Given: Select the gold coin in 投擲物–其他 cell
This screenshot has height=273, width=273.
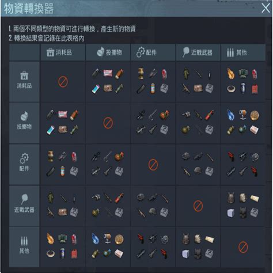Looking at the screenshot, I should (255, 115).
